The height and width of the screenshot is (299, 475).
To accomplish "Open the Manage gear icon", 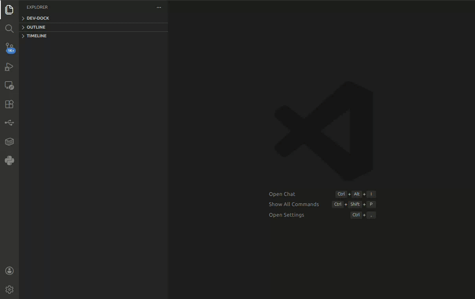I will pos(9,290).
